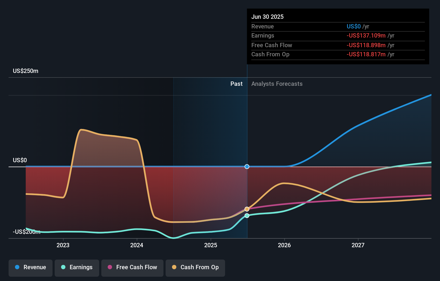The height and width of the screenshot is (281, 440).
Task: Click the -US$137.109m earnings value
Action: [x=366, y=36]
